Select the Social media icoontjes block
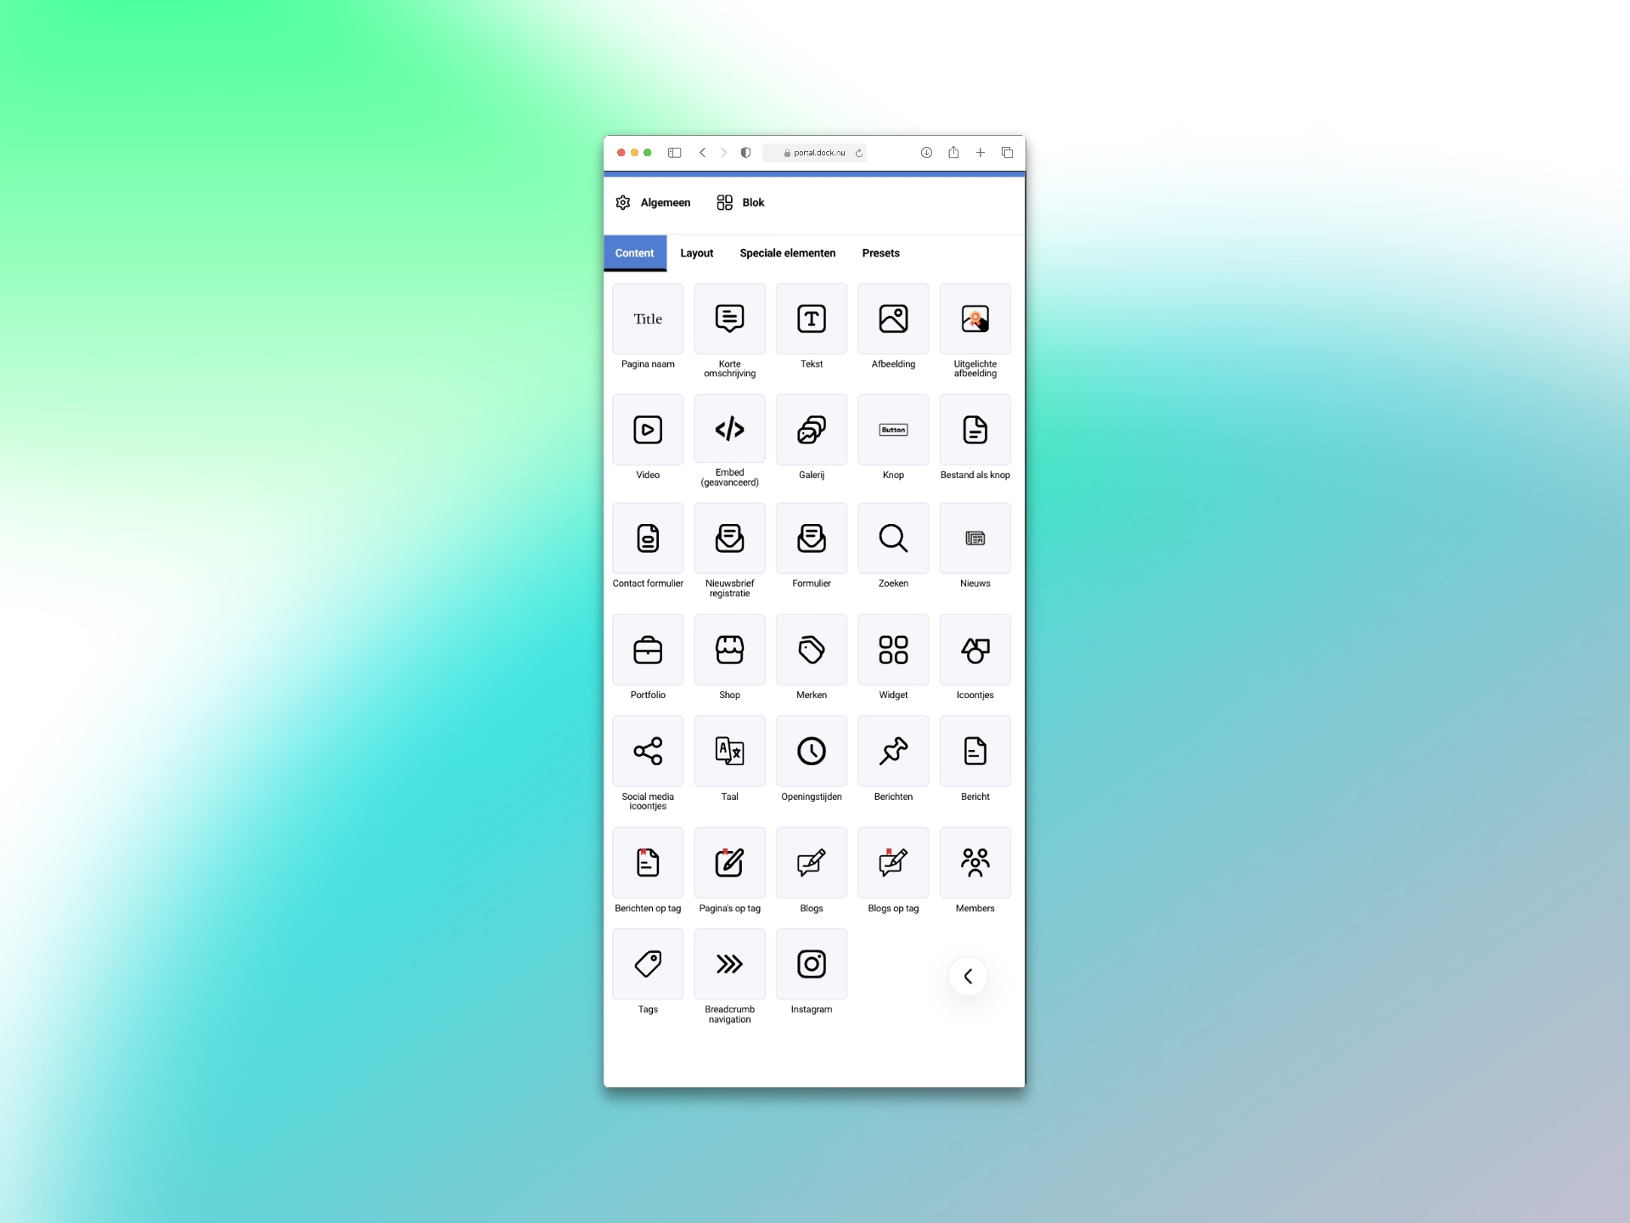The width and height of the screenshot is (1630, 1223). (x=648, y=752)
